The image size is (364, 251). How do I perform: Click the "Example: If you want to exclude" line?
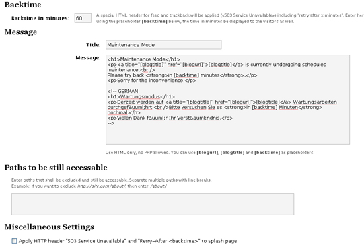click(89, 186)
